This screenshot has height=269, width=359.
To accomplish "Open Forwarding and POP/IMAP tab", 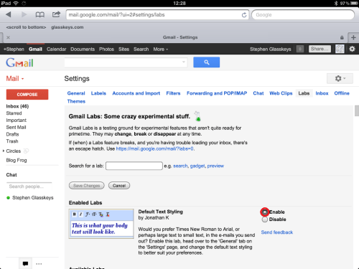I will click(217, 93).
